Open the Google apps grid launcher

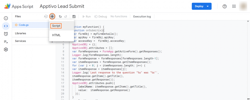pos(234,6)
